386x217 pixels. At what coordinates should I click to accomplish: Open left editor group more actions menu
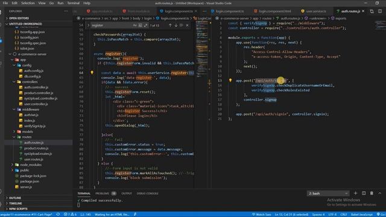pyautogui.click(x=204, y=11)
